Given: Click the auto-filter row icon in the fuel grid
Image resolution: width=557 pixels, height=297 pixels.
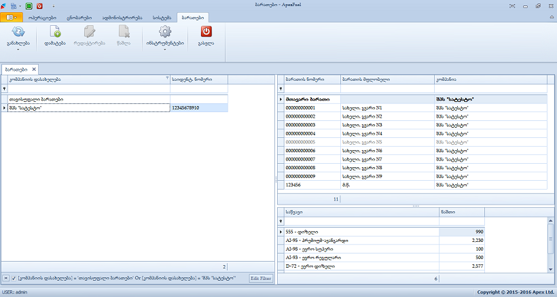Looking at the screenshot, I should pyautogui.click(x=281, y=222).
